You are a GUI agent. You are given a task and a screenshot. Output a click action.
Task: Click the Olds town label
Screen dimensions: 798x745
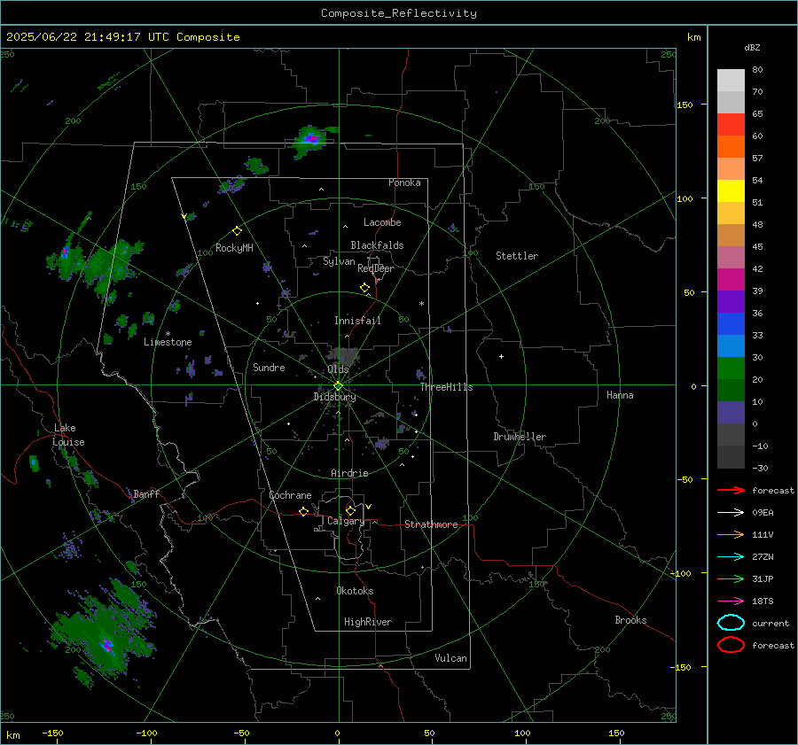(x=338, y=369)
